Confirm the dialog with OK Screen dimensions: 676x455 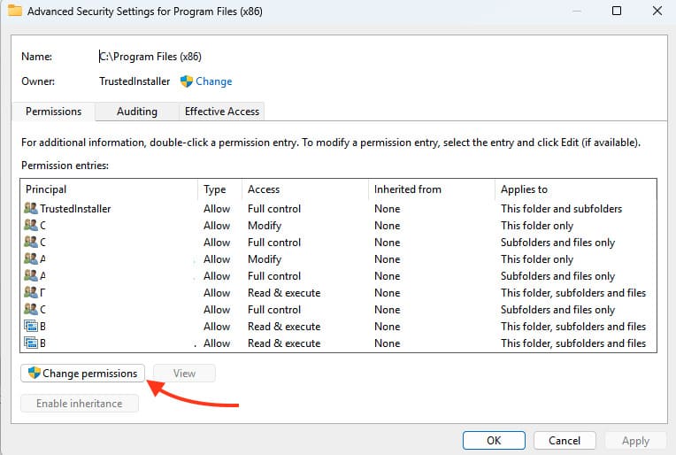[494, 440]
